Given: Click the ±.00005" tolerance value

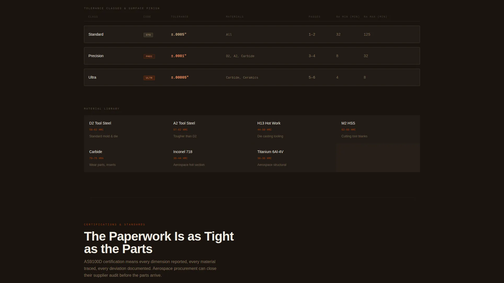Looking at the screenshot, I should click(x=180, y=77).
